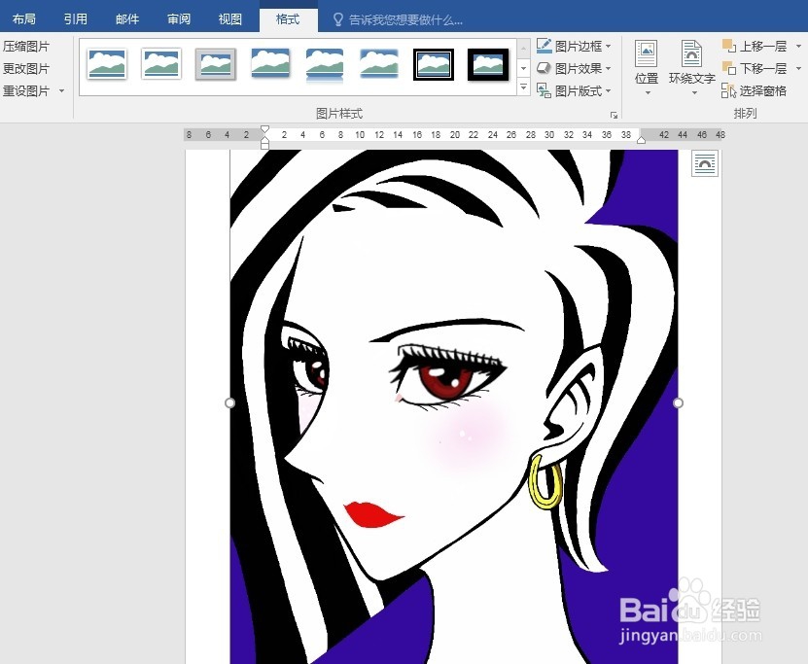Click 压缩图片 button
Viewport: 808px width, 664px height.
[x=25, y=47]
